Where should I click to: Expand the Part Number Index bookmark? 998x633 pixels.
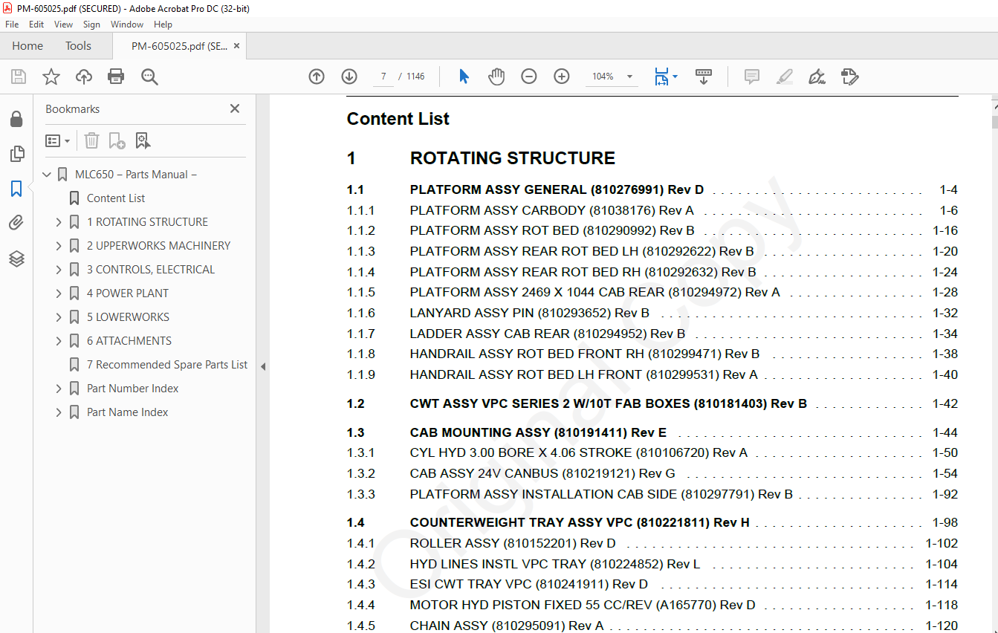(59, 389)
